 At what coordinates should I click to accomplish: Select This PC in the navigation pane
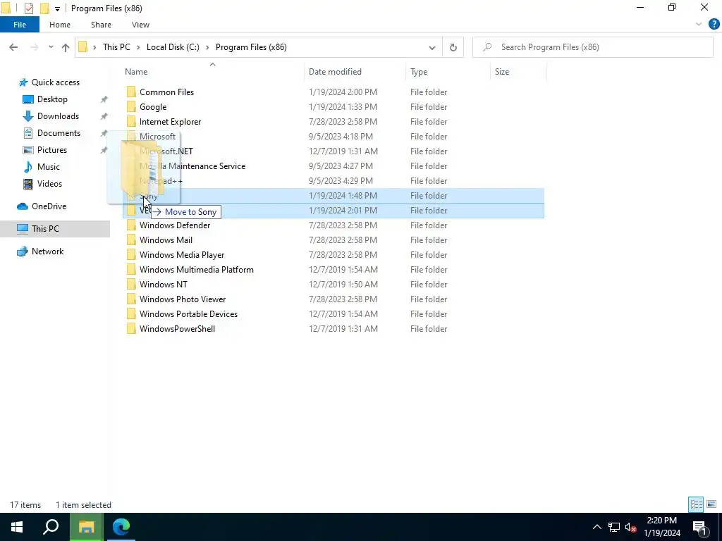tap(45, 229)
